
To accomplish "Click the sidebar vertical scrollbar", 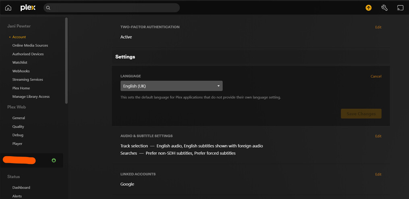I will point(66,61).
